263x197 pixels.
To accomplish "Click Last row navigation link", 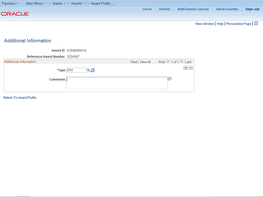I will click(188, 62).
